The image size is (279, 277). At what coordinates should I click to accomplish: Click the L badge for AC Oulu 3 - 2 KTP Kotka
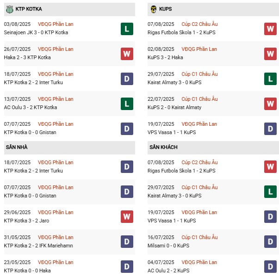coord(127,104)
